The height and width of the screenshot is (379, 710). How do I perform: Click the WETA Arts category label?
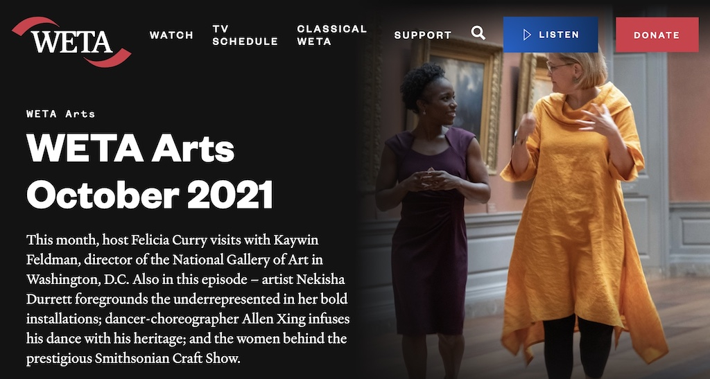tap(61, 114)
